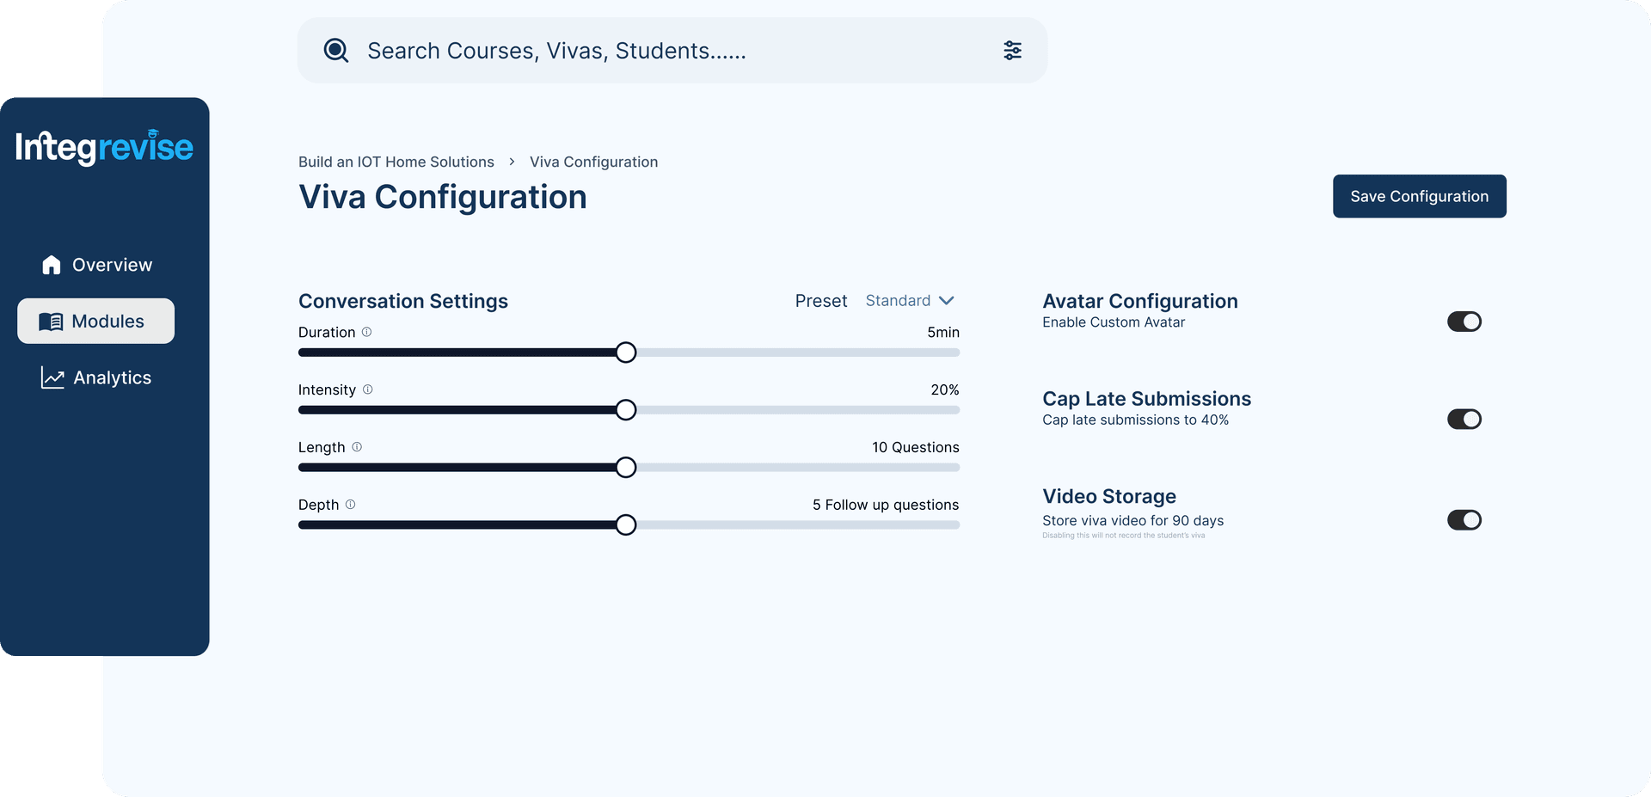1651x797 pixels.
Task: Select the magnifier search icon
Action: (335, 51)
